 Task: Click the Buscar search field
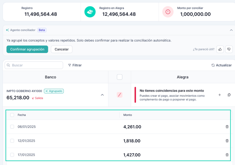pyautogui.click(x=34, y=65)
